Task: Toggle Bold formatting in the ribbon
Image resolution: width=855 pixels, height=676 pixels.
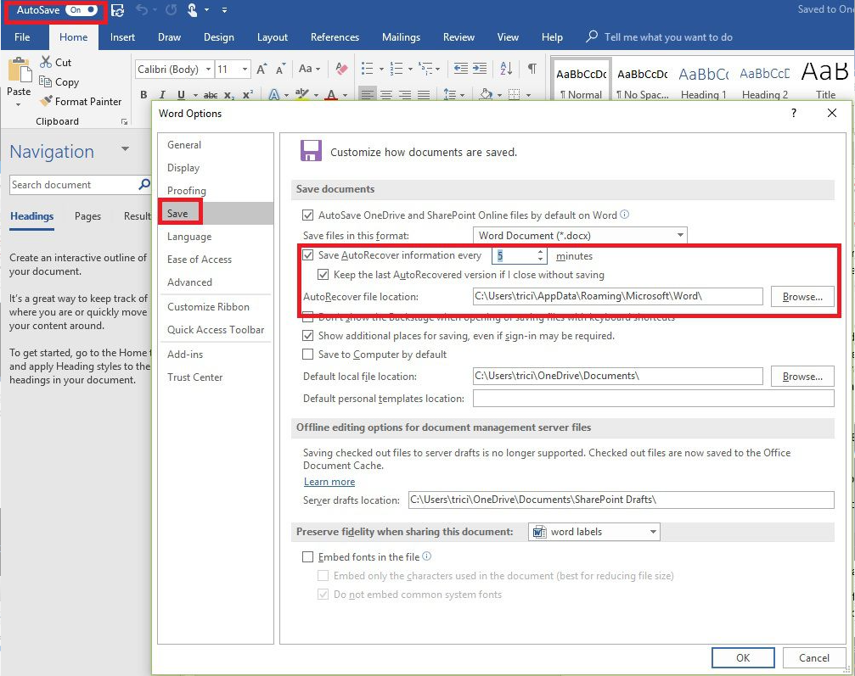Action: pyautogui.click(x=143, y=95)
